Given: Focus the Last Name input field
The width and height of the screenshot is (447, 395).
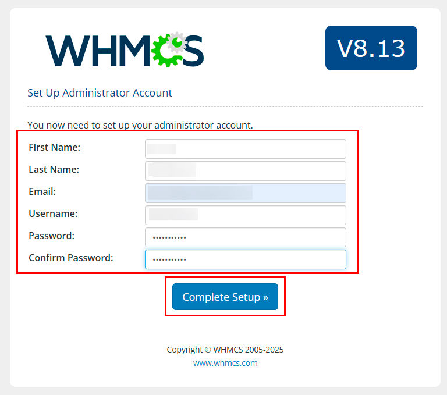Looking at the screenshot, I should click(246, 171).
